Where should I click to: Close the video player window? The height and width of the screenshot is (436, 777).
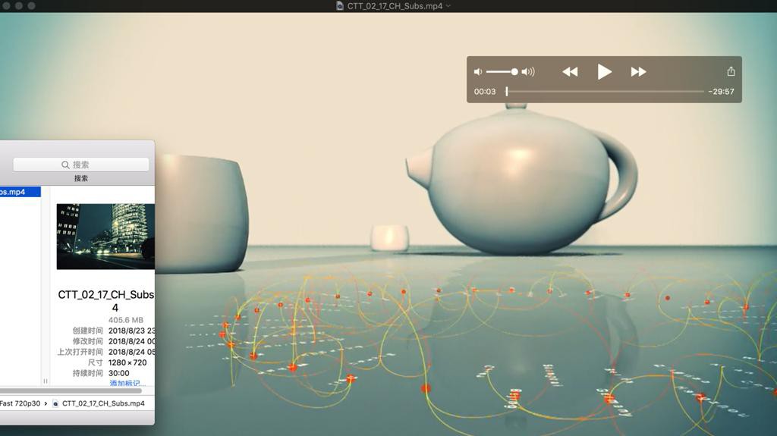pos(6,6)
